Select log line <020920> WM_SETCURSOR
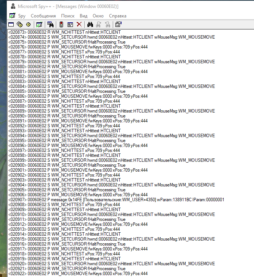 click(112, 264)
